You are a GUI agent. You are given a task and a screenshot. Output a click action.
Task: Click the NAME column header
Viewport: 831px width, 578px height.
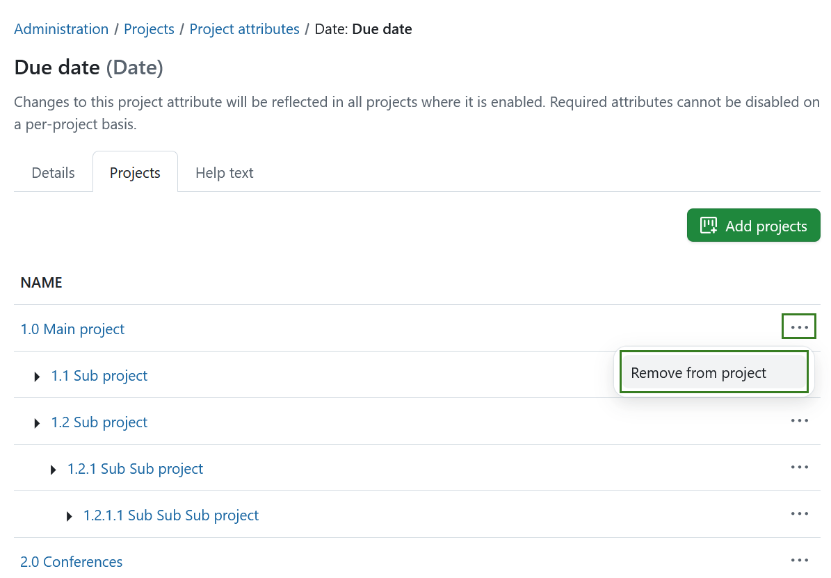click(x=41, y=282)
